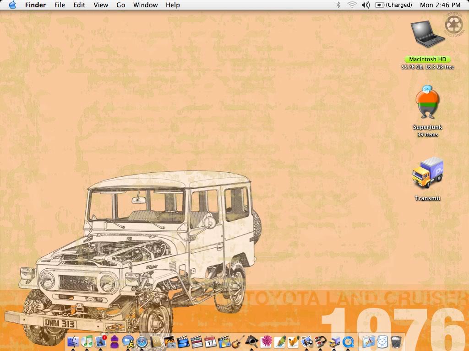The image size is (469, 351).
Task: Open the orange feather app icon
Action: (x=293, y=341)
